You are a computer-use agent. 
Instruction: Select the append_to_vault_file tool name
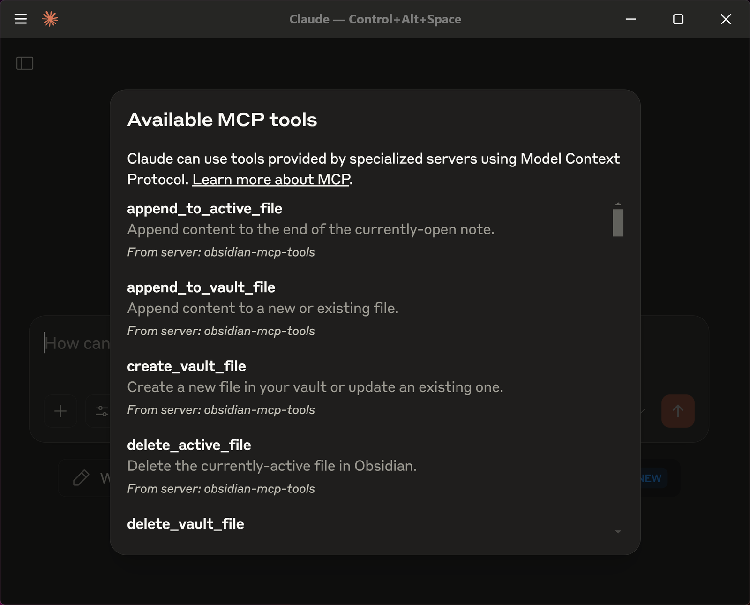pos(201,287)
